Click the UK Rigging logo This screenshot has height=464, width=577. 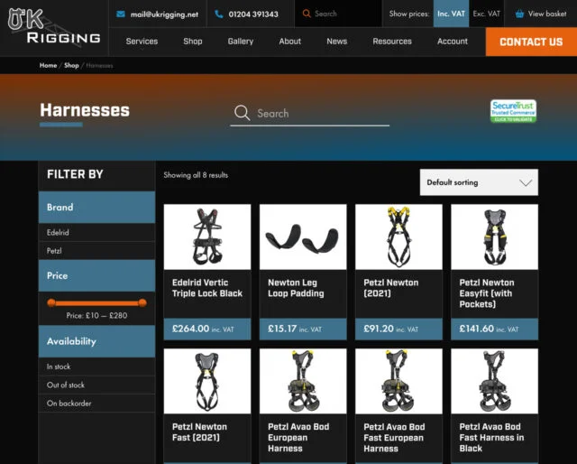click(54, 28)
